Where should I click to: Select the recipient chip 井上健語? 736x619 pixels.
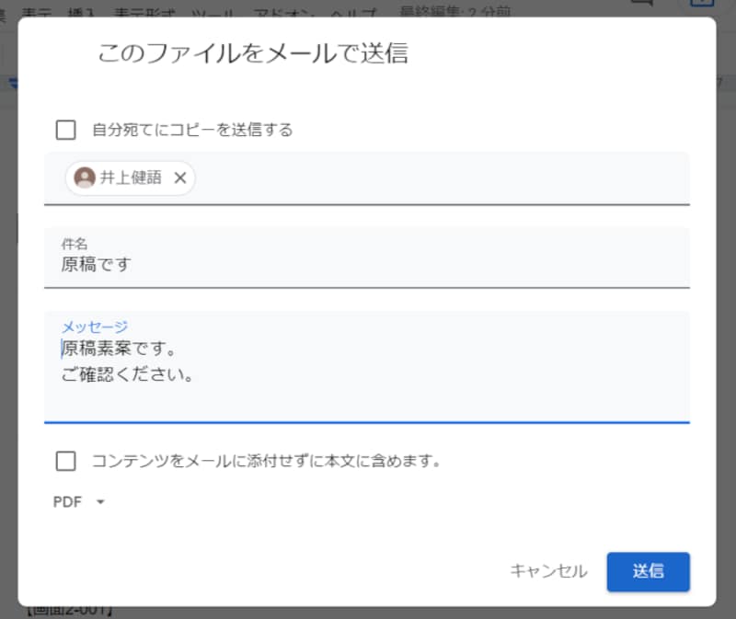[x=129, y=178]
